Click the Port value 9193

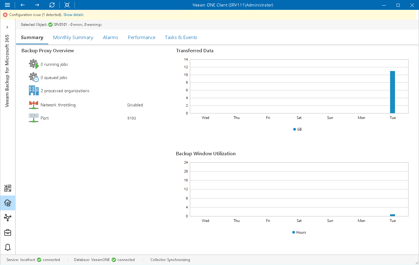[x=132, y=118]
